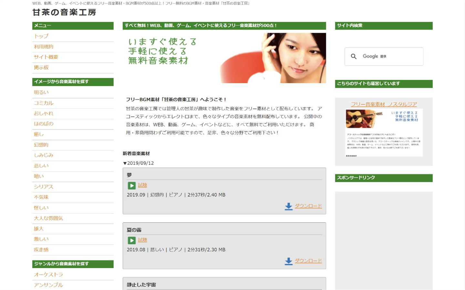Open 暗い mood category
The width and height of the screenshot is (465, 290).
(x=39, y=176)
